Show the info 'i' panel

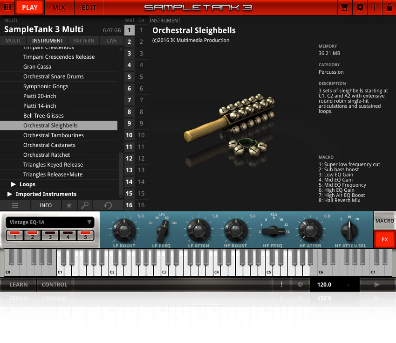click(x=374, y=7)
